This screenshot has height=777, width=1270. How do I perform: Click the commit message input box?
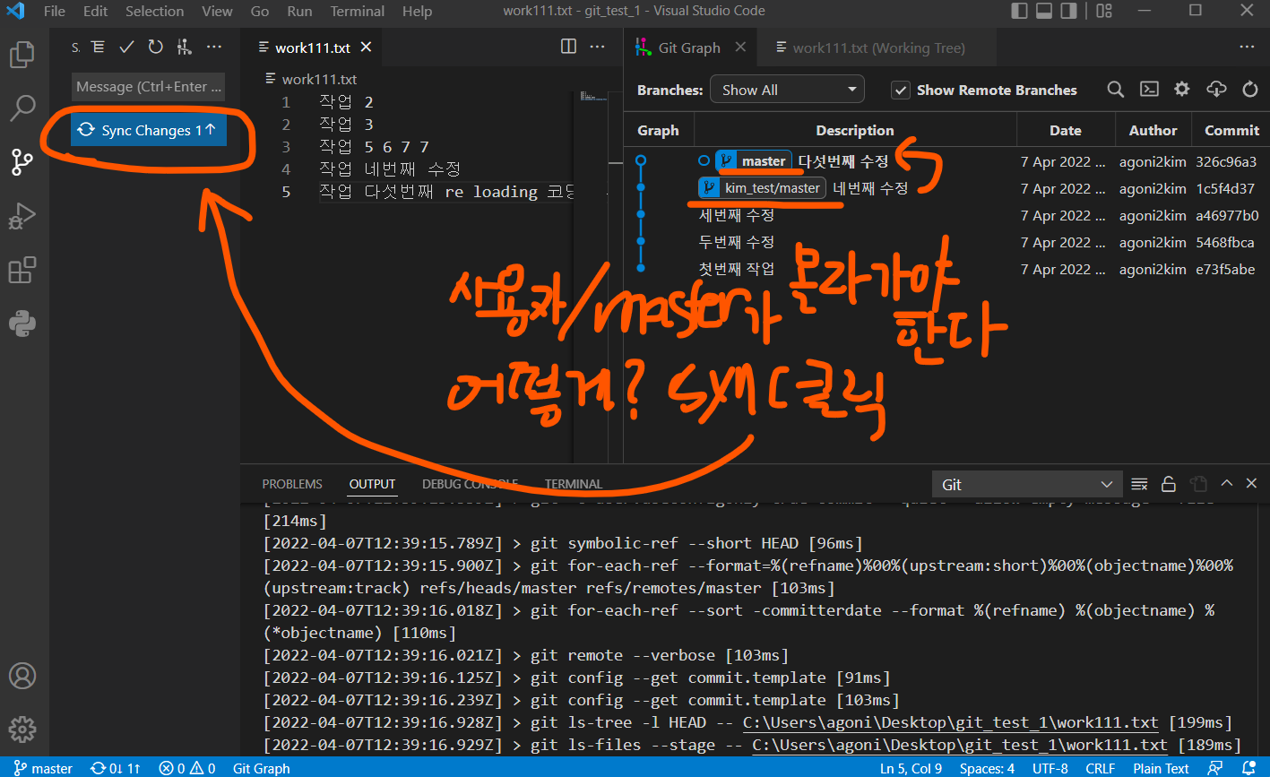(149, 87)
